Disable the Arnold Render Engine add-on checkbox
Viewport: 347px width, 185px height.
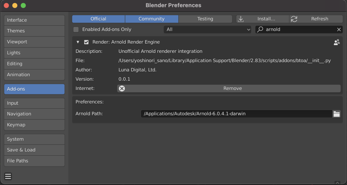point(86,42)
